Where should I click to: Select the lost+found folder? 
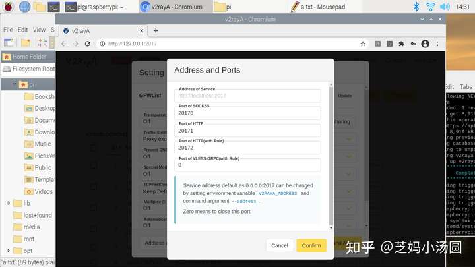tap(33, 215)
